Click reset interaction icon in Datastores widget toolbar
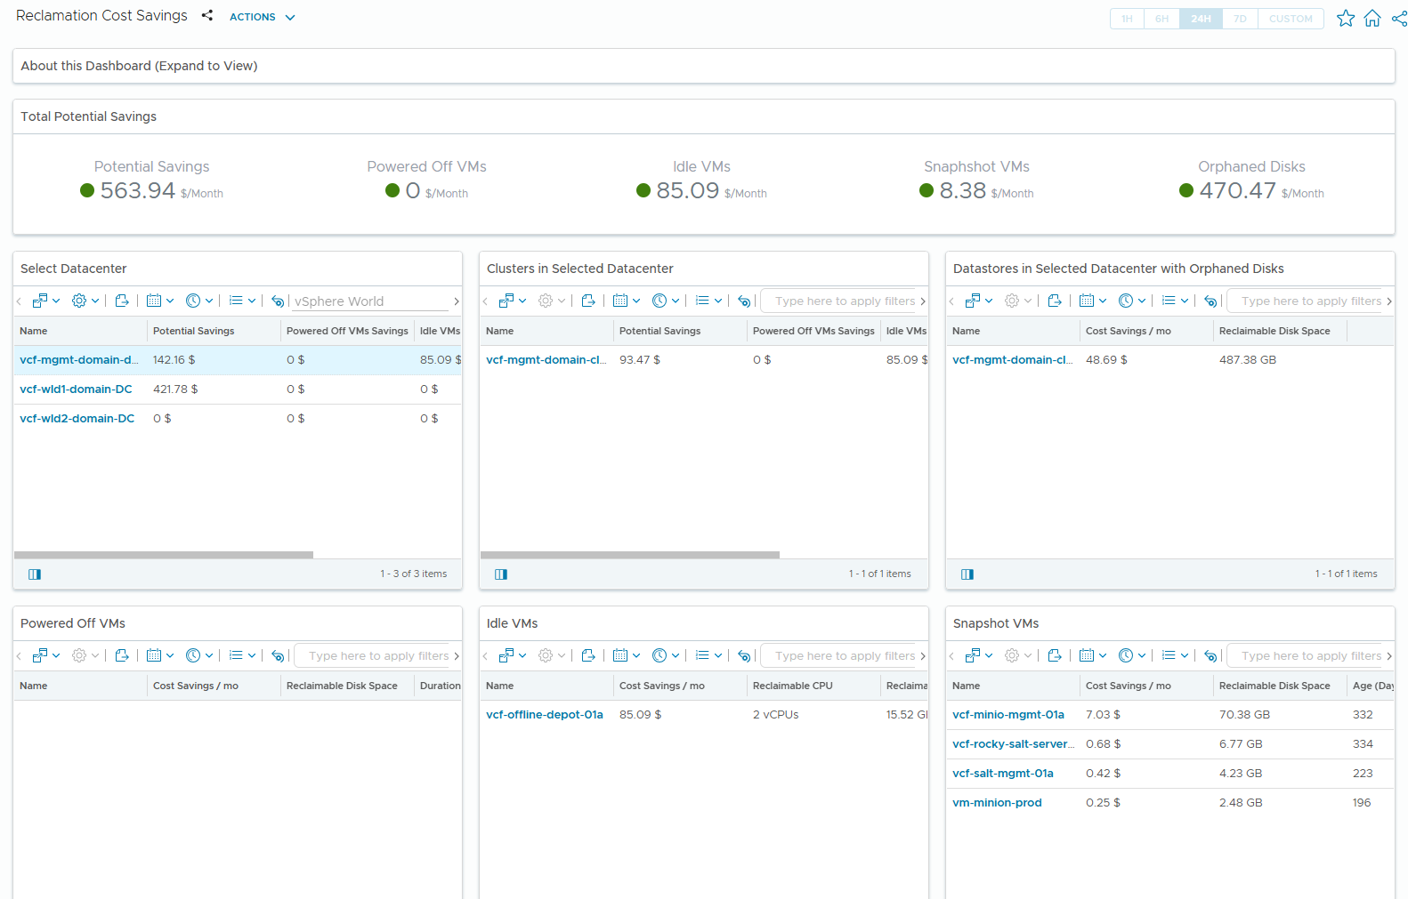This screenshot has height=899, width=1408. pos(1210,301)
